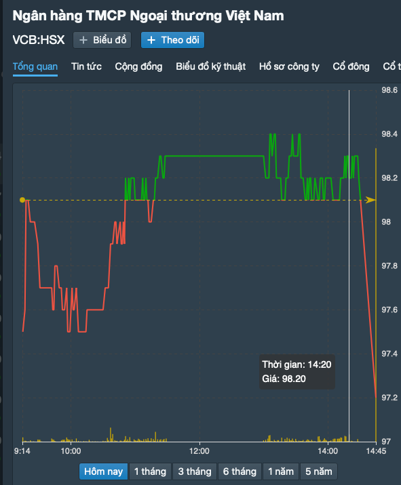Click the 97.4 price axis label

pos(389,354)
